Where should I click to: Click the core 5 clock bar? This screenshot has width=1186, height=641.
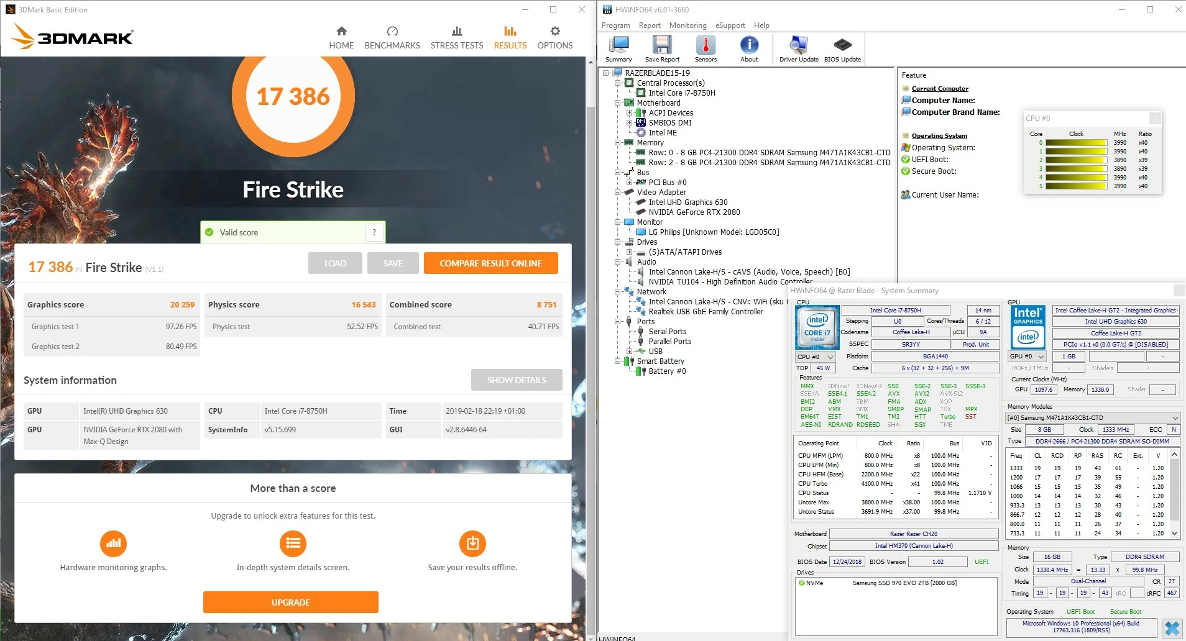pos(1077,186)
